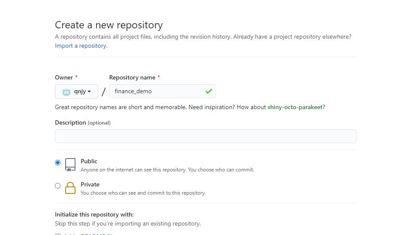This screenshot has width=404, height=235.
Task: Click into the empty Description text box
Action: coord(205,136)
